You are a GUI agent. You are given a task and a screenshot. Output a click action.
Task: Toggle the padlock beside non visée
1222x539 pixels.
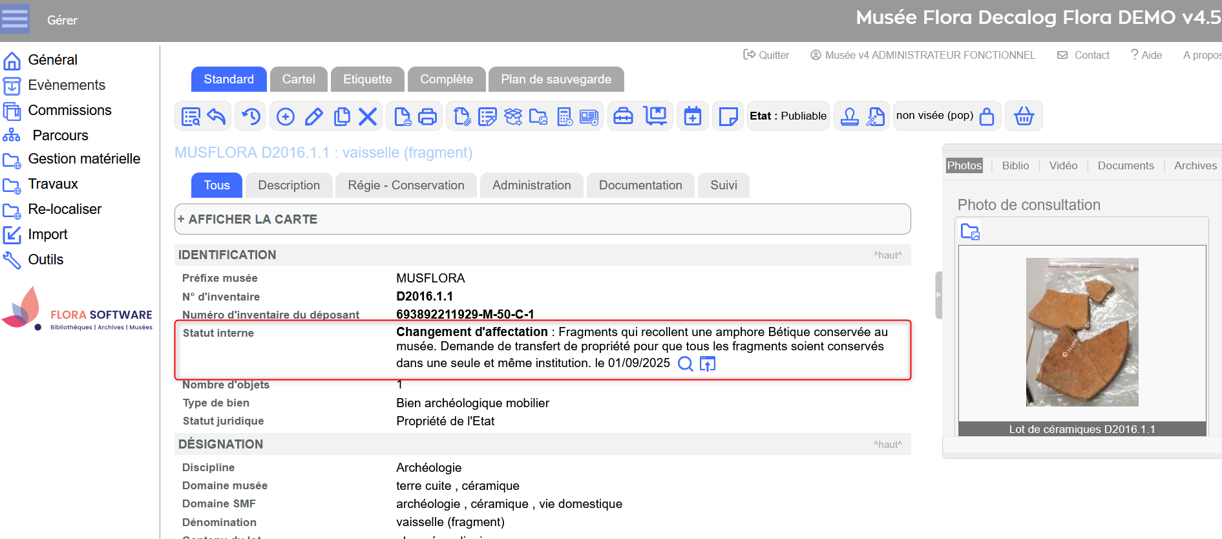pyautogui.click(x=987, y=116)
